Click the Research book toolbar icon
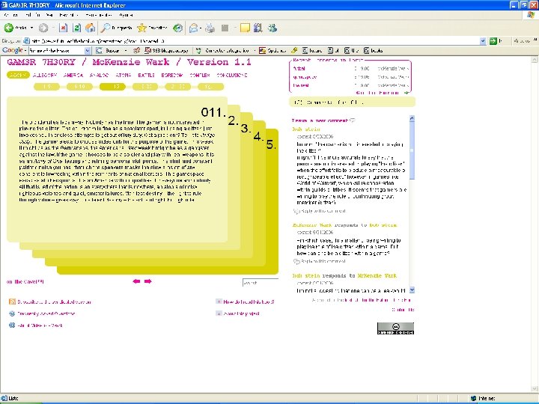The width and height of the screenshot is (539, 404). 258,28
